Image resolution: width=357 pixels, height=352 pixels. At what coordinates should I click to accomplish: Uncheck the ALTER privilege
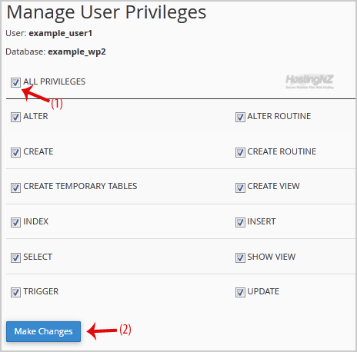pyautogui.click(x=15, y=117)
